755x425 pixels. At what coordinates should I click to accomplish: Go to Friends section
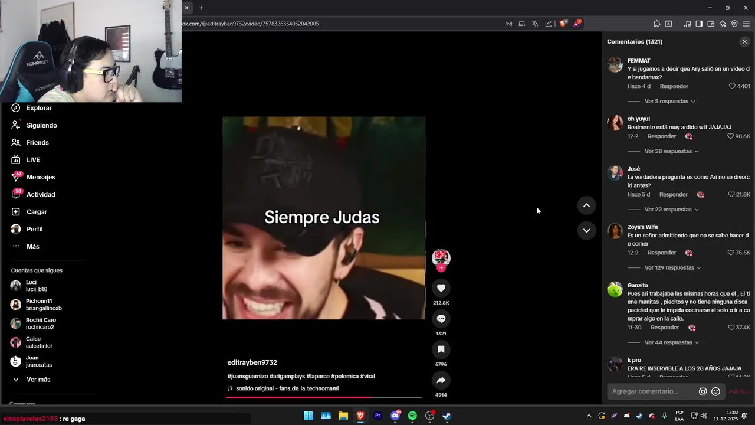30,142
